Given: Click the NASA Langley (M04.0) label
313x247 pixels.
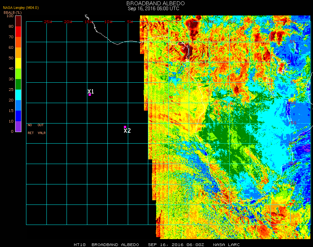Looking at the screenshot, I should tap(21, 8).
